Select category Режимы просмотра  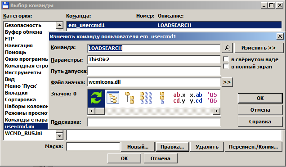(26, 113)
